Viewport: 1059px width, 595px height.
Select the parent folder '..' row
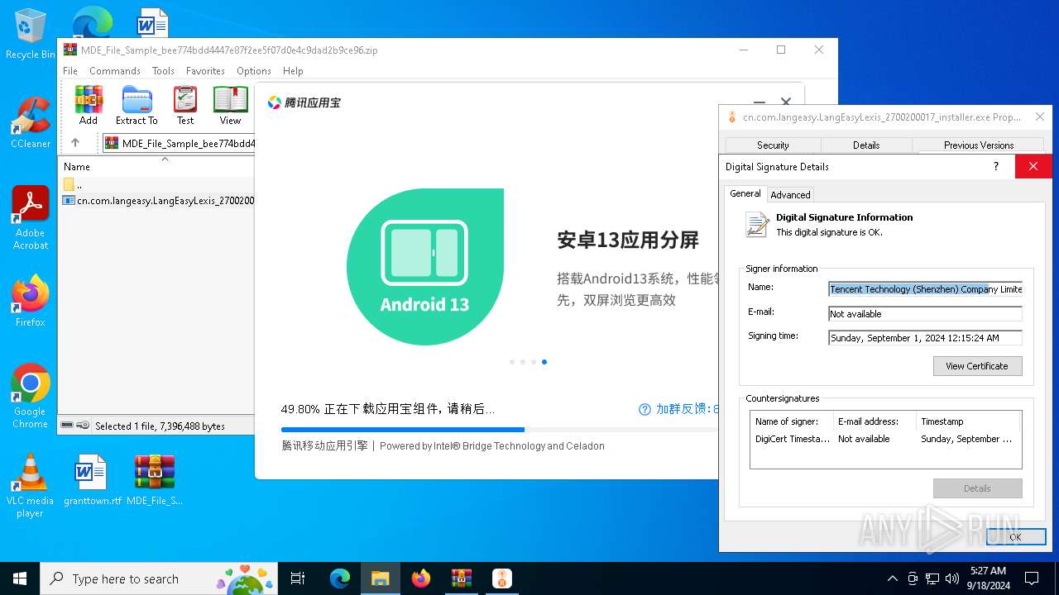click(x=157, y=184)
